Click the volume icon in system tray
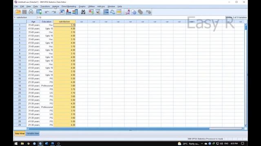 click(x=221, y=144)
